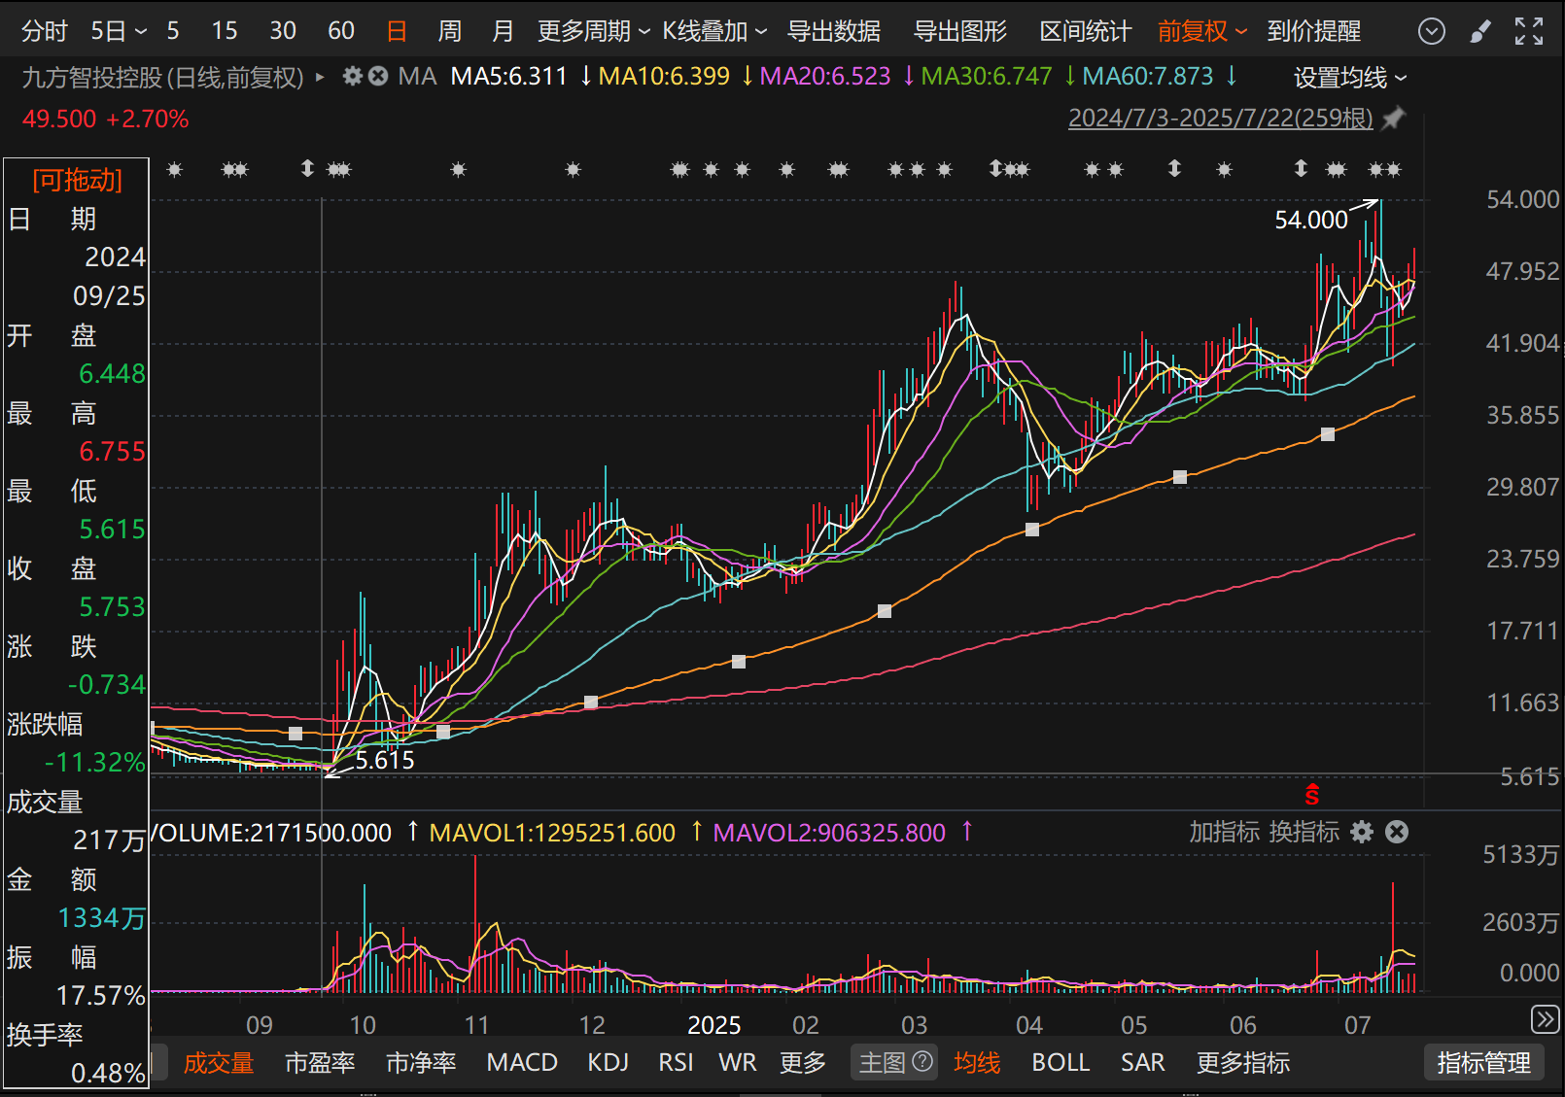Image resolution: width=1565 pixels, height=1097 pixels.
Task: Select the 60-minute period
Action: click(341, 31)
